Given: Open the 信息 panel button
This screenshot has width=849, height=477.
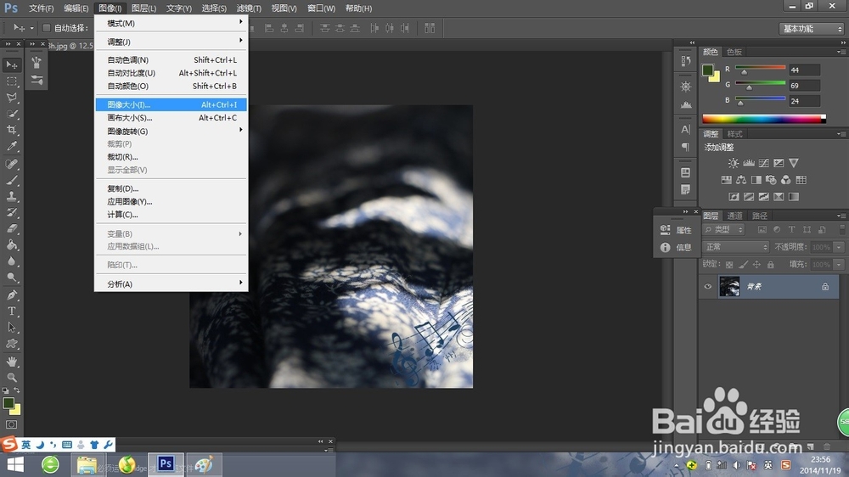Looking at the screenshot, I should coord(676,248).
